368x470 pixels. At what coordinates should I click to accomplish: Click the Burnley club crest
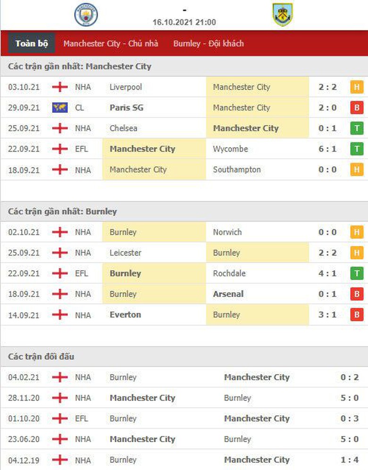(x=282, y=15)
